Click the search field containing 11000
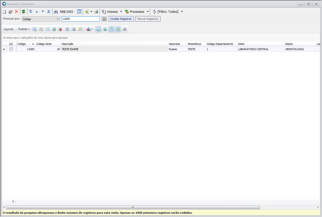 [81, 19]
